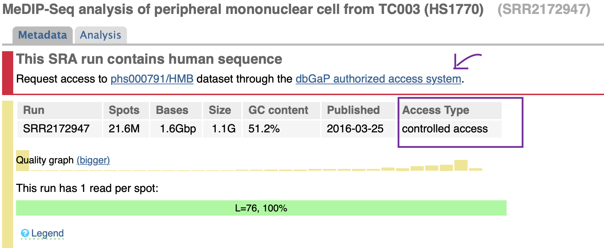Click the page title MeDIP-Seq analysis heading
Screen dimensions: 604x248
pos(243,9)
